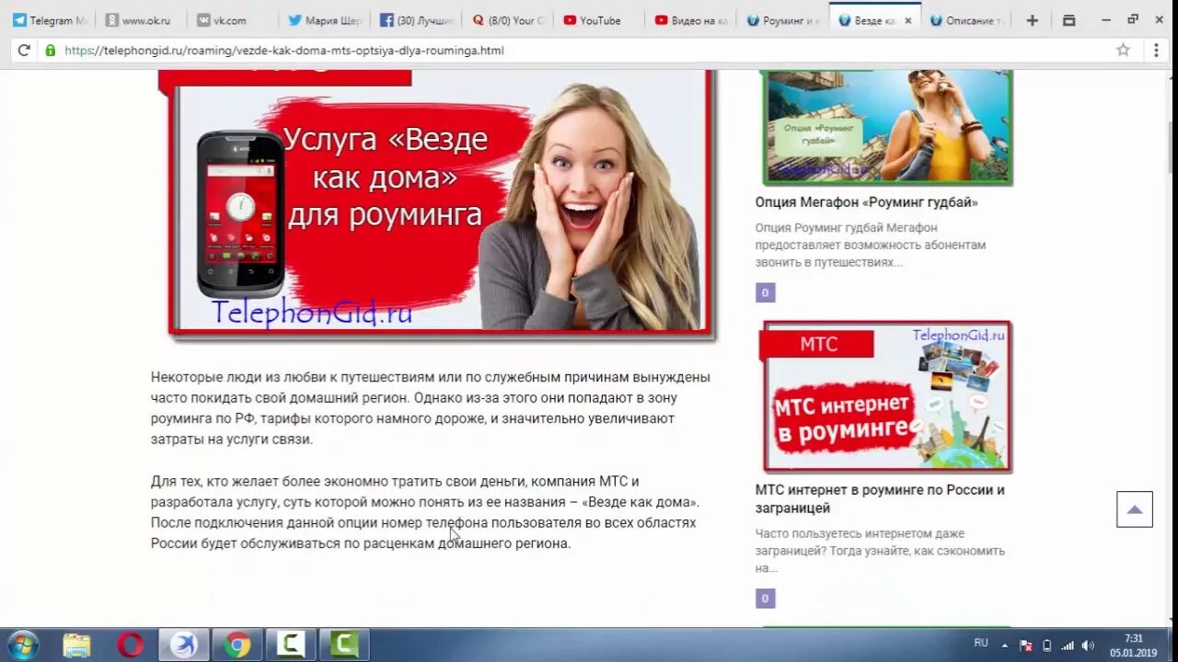This screenshot has height=662, width=1178.
Task: Open File Explorer from the taskbar
Action: point(77,645)
